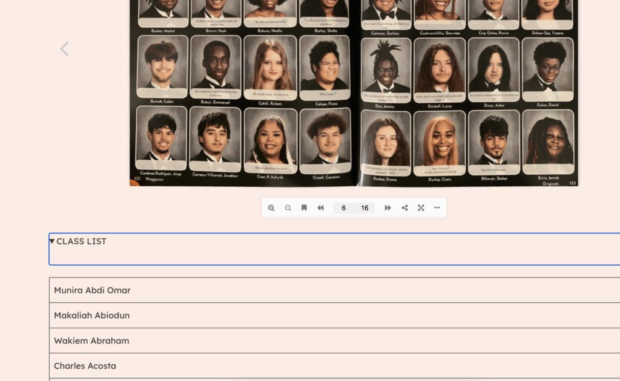Image resolution: width=620 pixels, height=381 pixels.
Task: Select the Makaliah Abiodun row
Action: click(91, 316)
